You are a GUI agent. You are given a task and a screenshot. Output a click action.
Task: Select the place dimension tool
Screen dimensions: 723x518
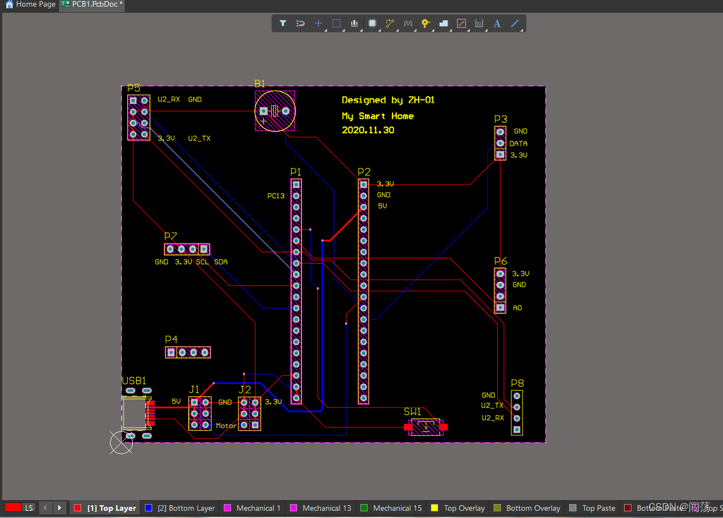[479, 23]
